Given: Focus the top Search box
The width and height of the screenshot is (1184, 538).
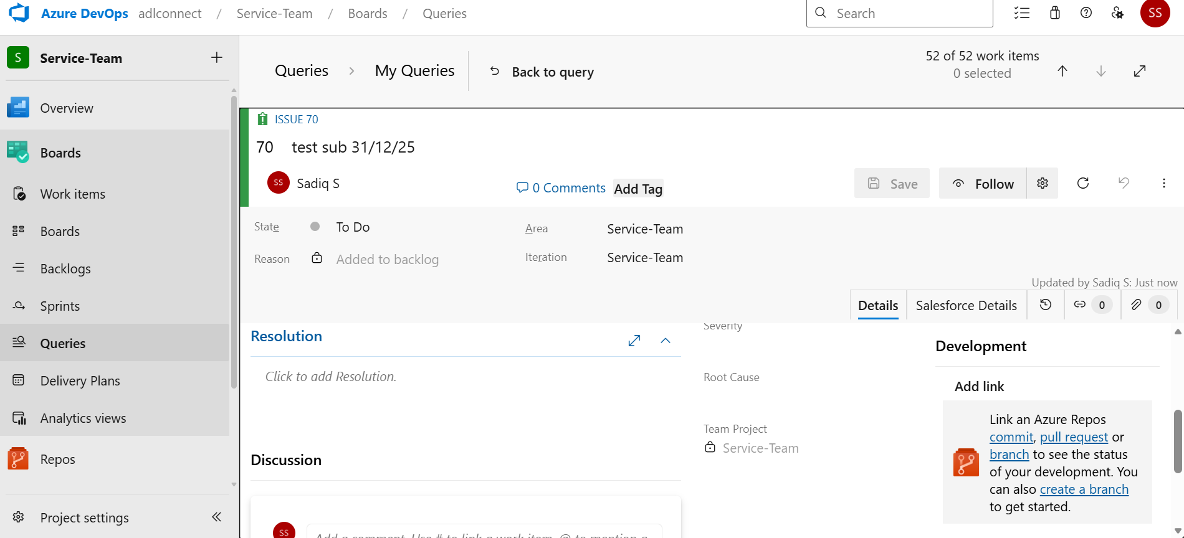Looking at the screenshot, I should (899, 13).
